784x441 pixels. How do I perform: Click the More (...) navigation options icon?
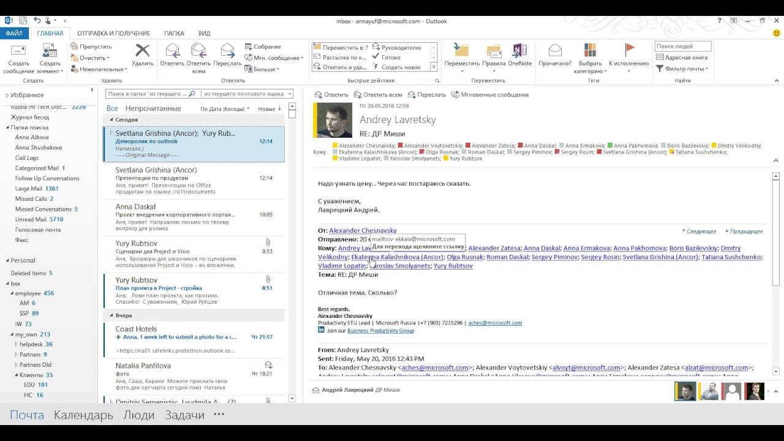pos(219,415)
